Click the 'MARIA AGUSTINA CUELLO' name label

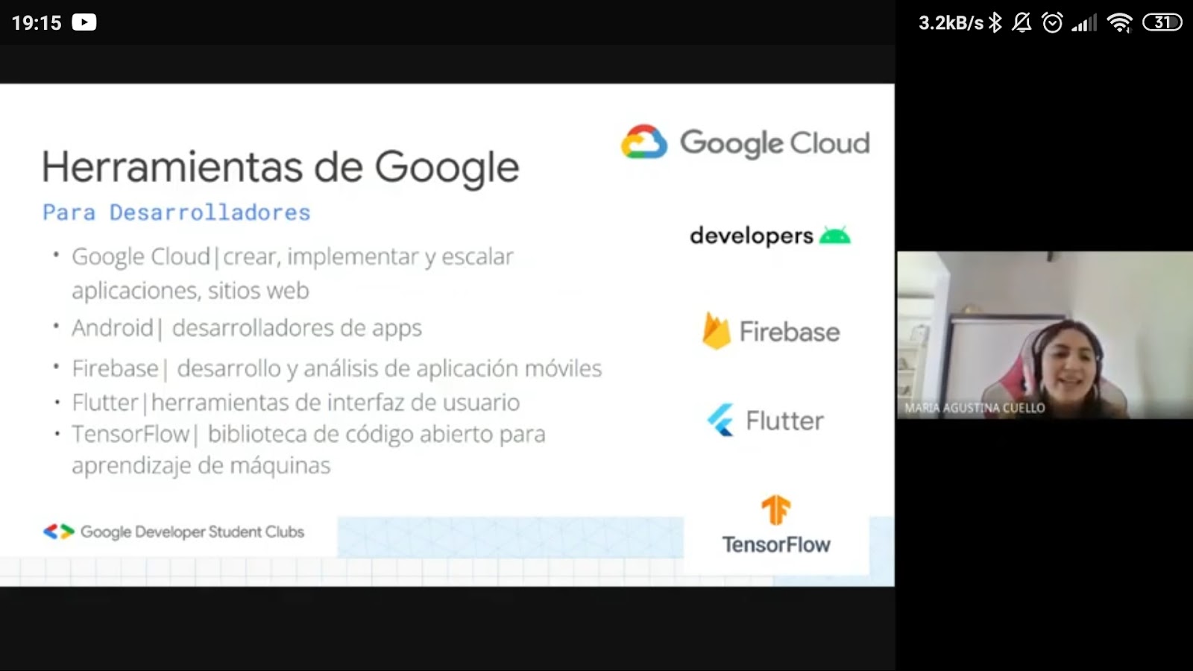tap(975, 408)
